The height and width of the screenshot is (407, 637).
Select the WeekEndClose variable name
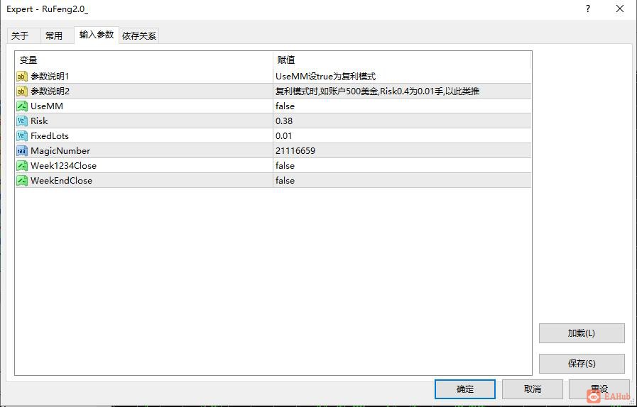[61, 181]
